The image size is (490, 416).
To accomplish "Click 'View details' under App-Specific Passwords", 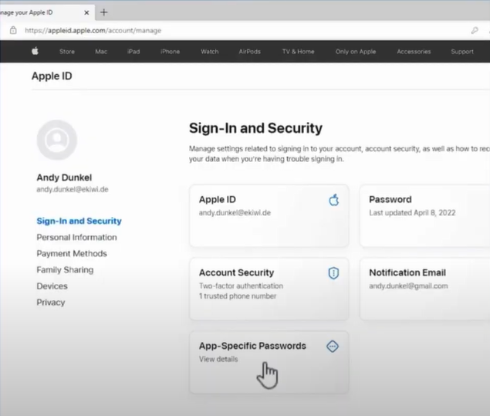I will pos(218,359).
